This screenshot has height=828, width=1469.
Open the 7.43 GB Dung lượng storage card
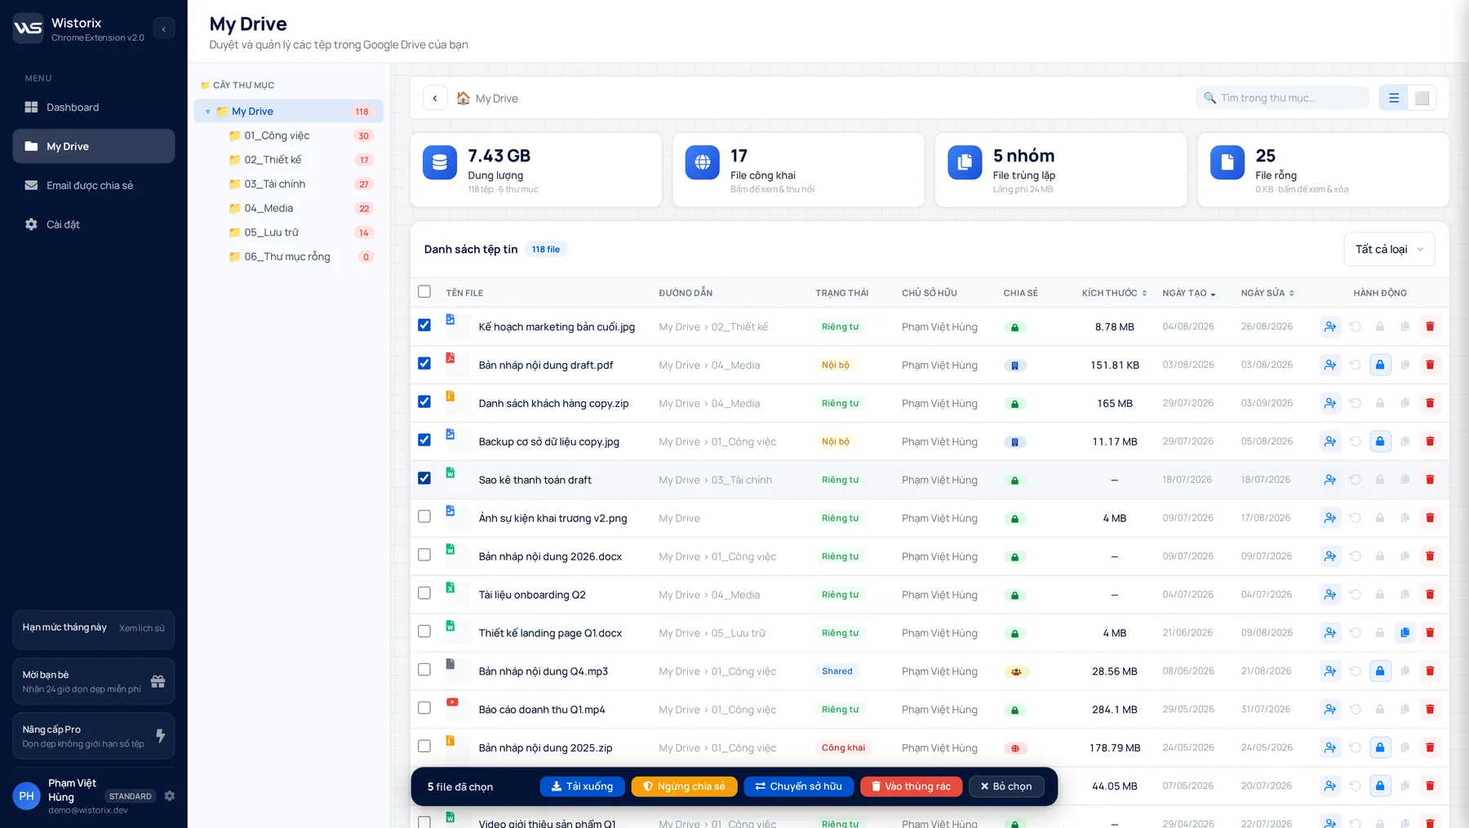536,170
